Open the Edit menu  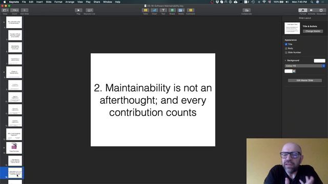pos(31,2)
